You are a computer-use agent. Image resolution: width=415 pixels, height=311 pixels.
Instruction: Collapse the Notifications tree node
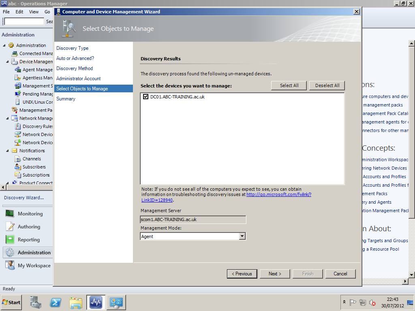tap(7, 151)
